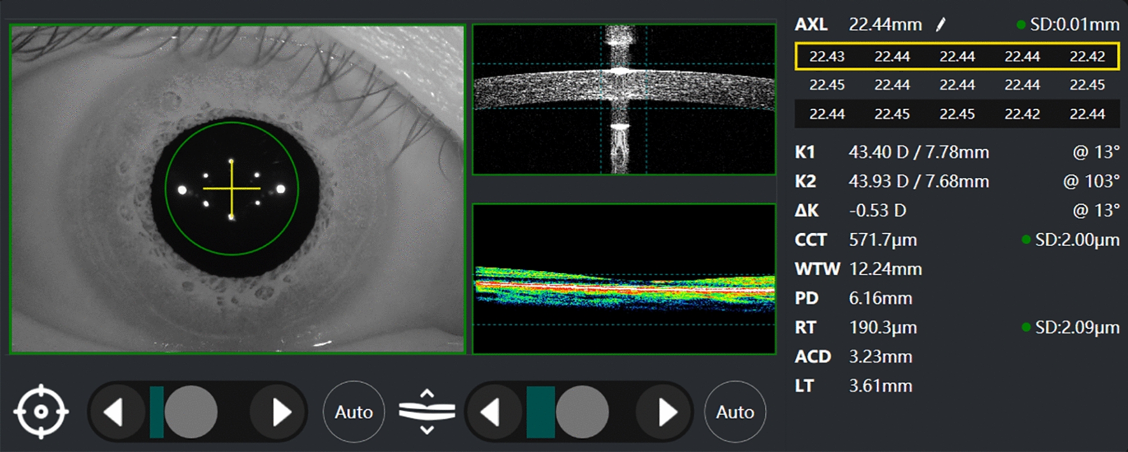Select the 22.42 value in bottom AXL row
The image size is (1128, 452).
[x=1022, y=114]
